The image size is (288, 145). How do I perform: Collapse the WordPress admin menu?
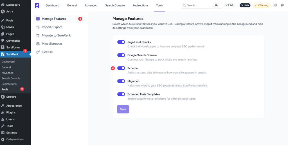pyautogui.click(x=15, y=139)
